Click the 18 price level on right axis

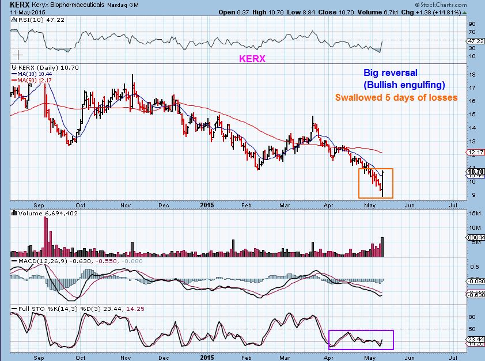click(x=472, y=74)
